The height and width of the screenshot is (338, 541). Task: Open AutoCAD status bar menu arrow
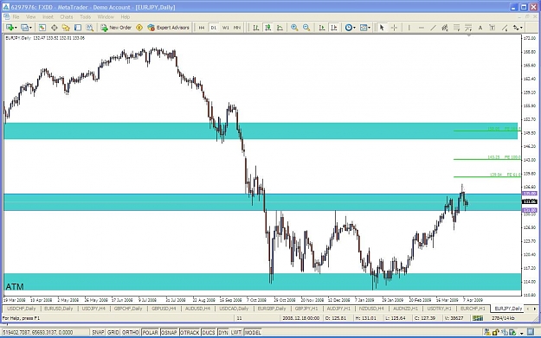pyautogui.click(x=522, y=333)
